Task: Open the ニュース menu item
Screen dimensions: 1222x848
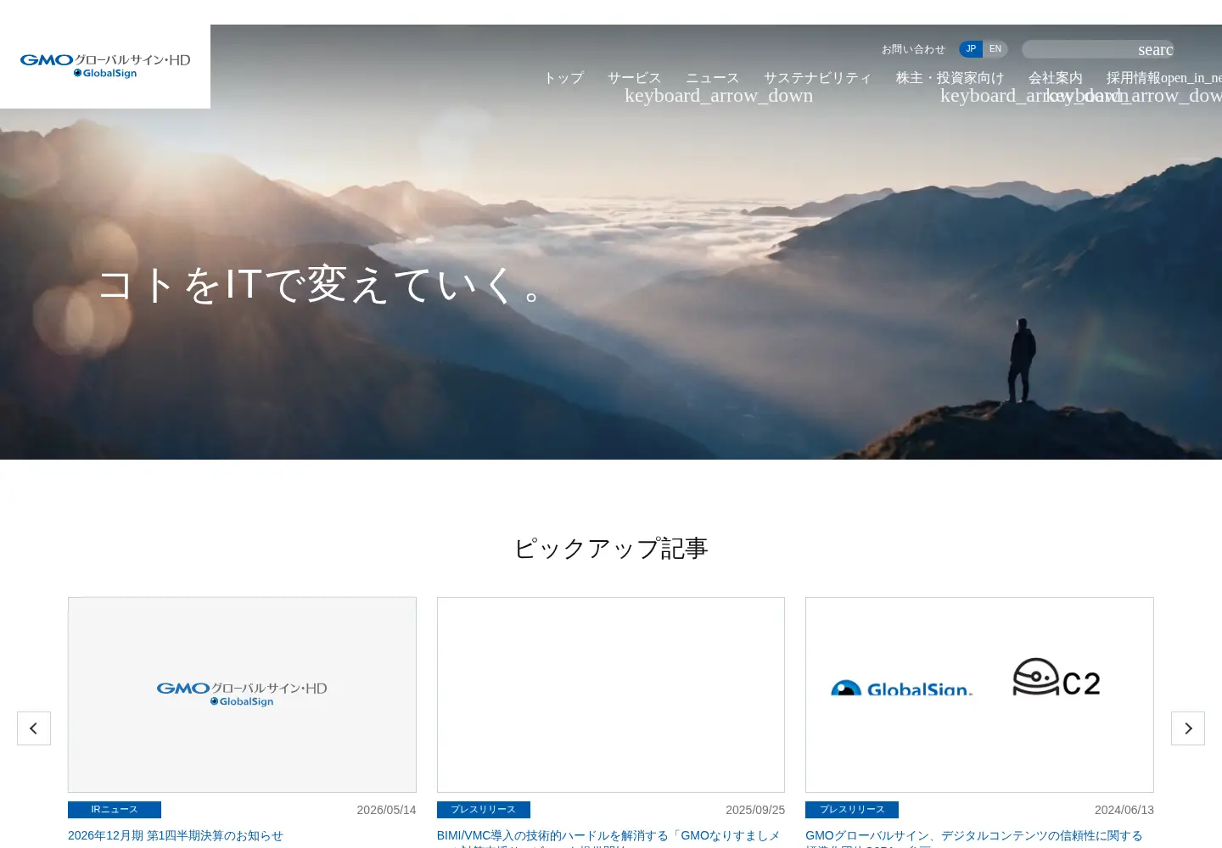Action: [x=712, y=78]
